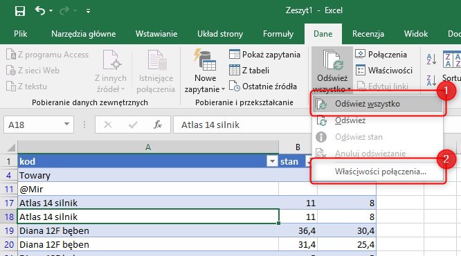Select row header 1
Screen dimensions: 461x256
point(9,161)
